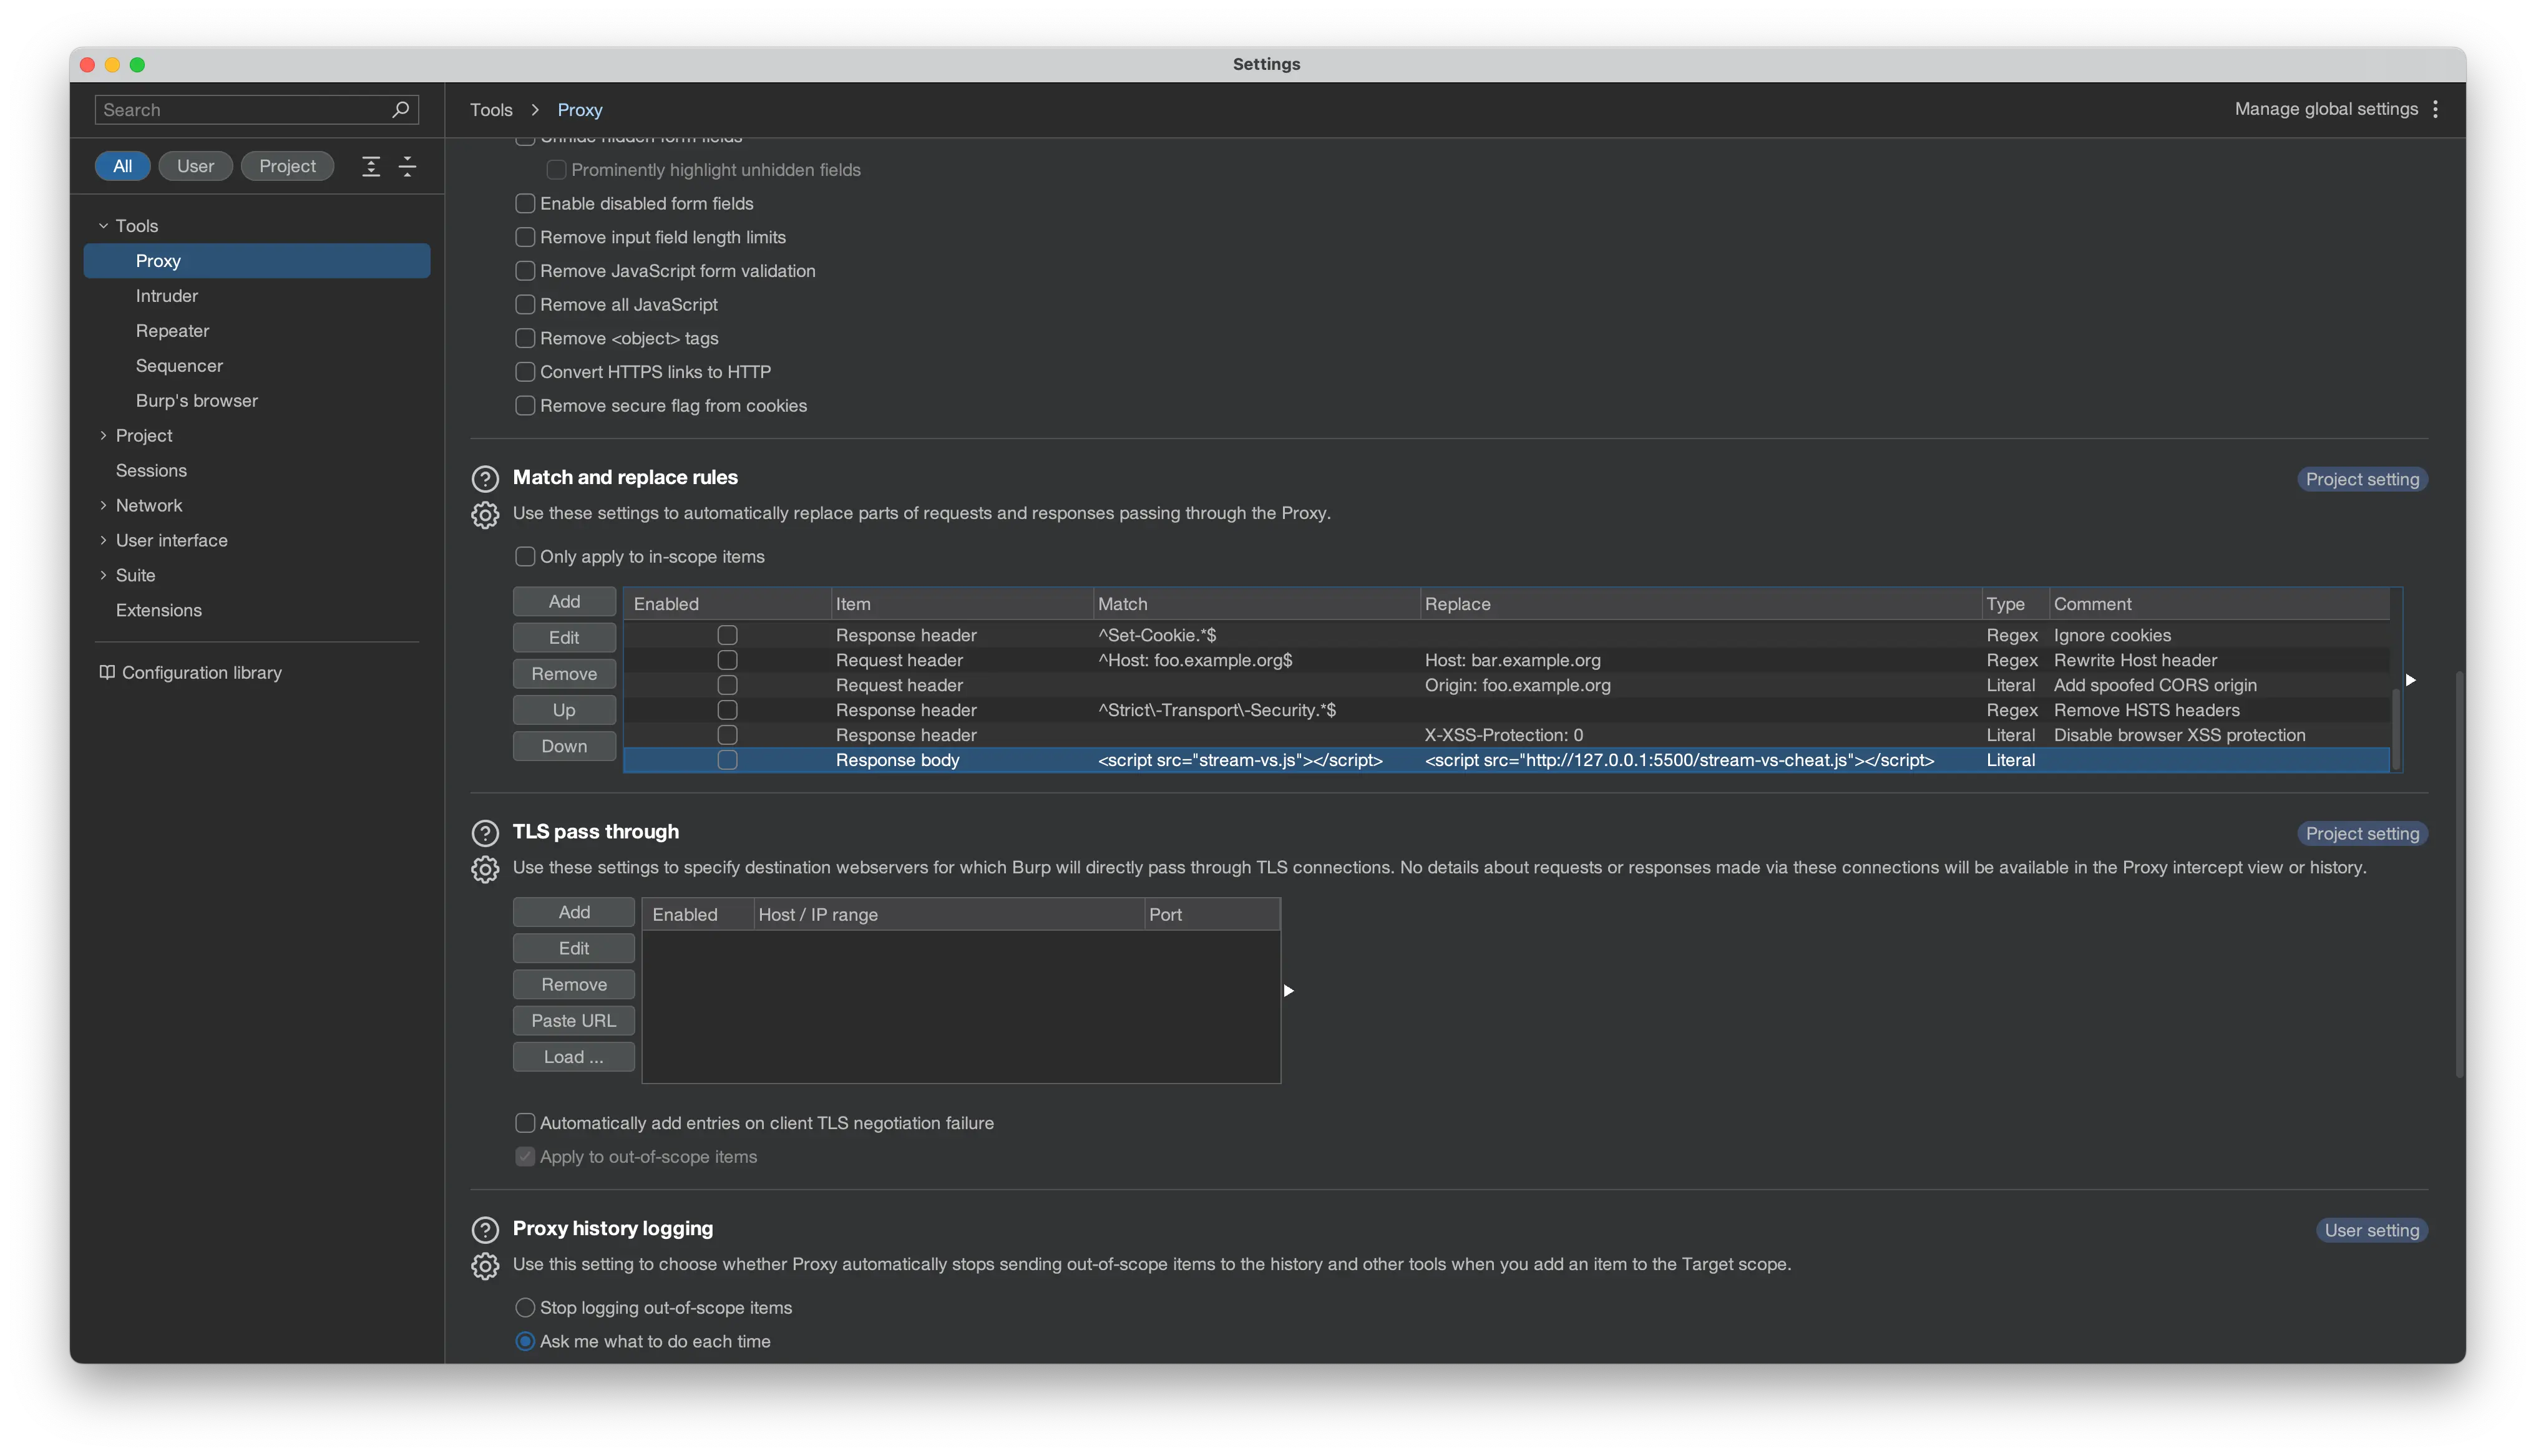Select Repeater in the settings sidebar
Viewport: 2536px width, 1456px height.
pos(172,330)
